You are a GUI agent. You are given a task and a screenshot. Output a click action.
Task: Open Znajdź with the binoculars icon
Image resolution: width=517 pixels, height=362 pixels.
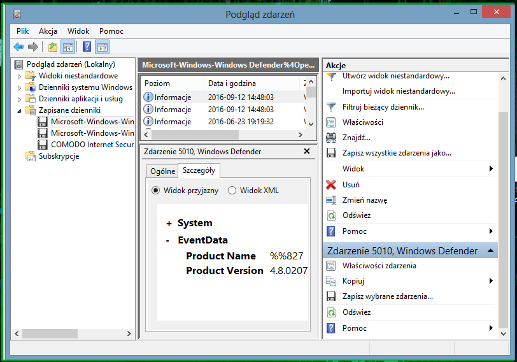(x=331, y=138)
